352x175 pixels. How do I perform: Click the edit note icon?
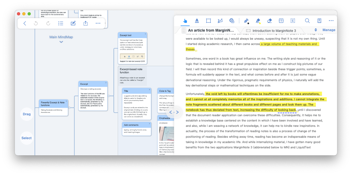(x=73, y=23)
